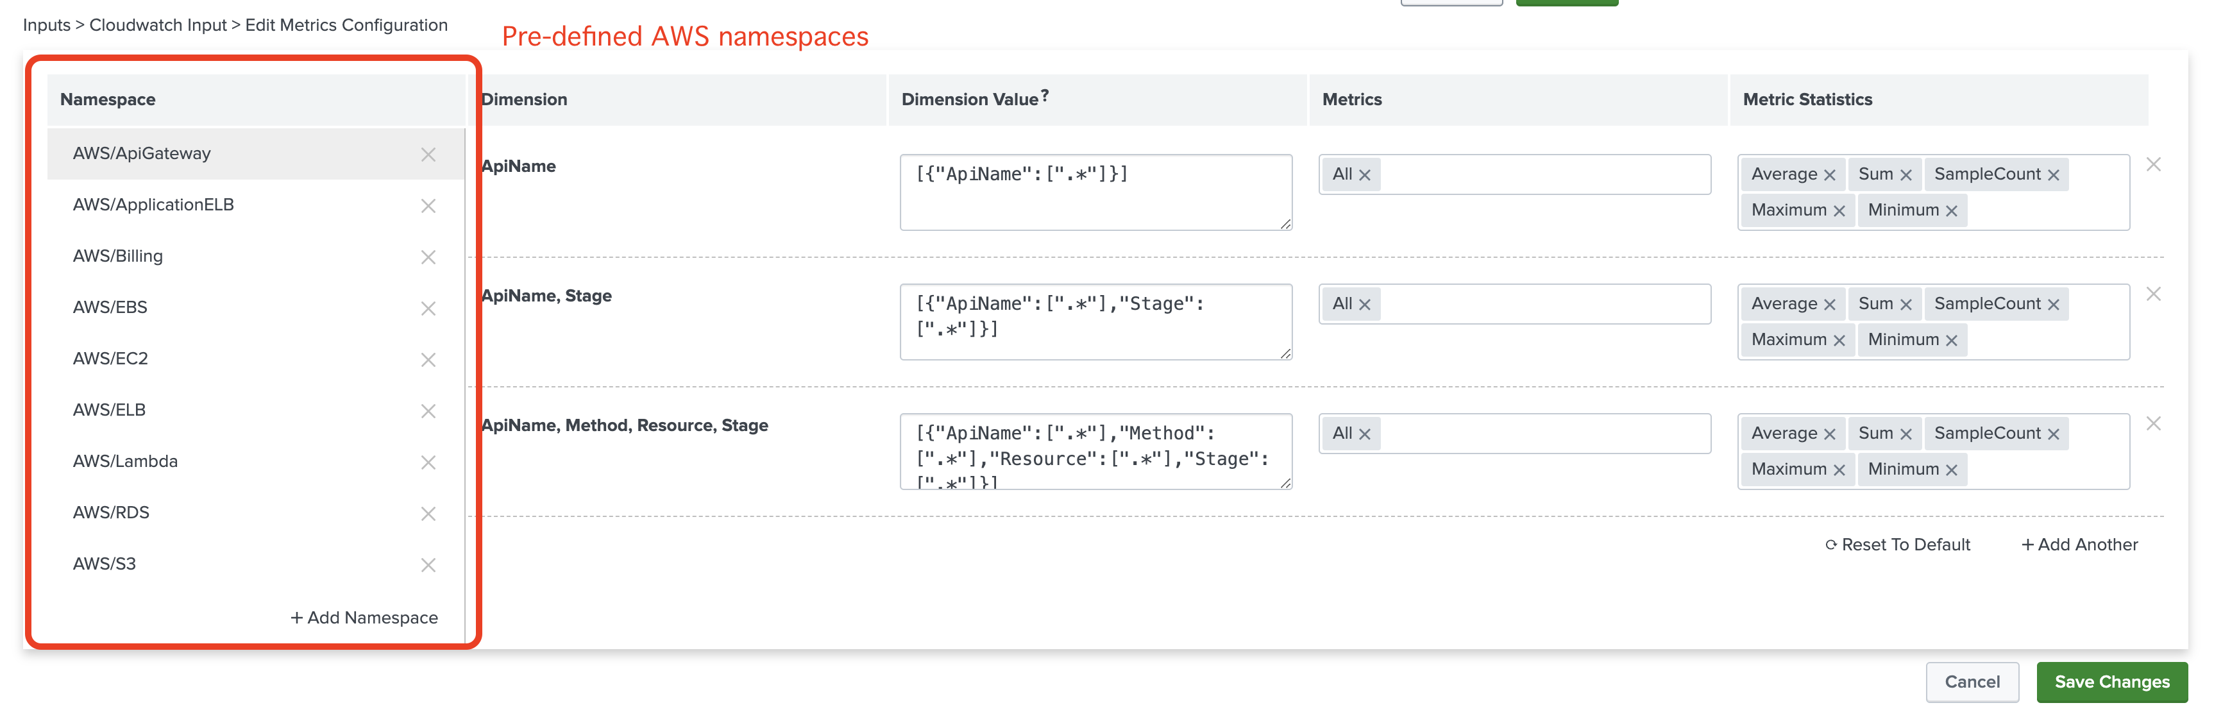Image resolution: width=2214 pixels, height=712 pixels.
Task: Select the AWS/RDS namespace
Action: [111, 513]
